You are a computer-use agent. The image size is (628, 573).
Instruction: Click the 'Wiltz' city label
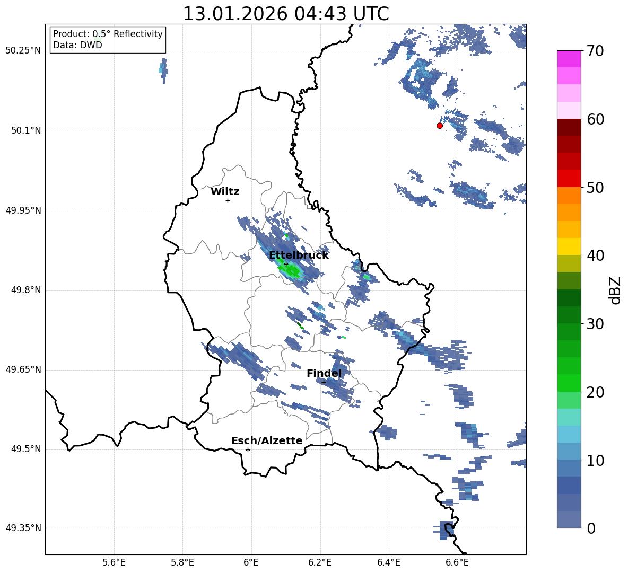pyautogui.click(x=225, y=192)
